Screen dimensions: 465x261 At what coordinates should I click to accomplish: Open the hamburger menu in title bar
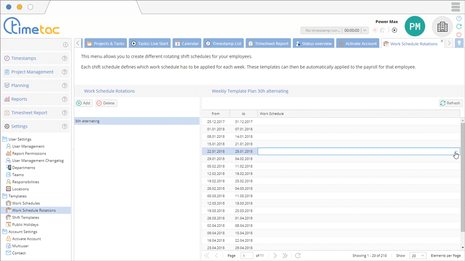click(456, 7)
